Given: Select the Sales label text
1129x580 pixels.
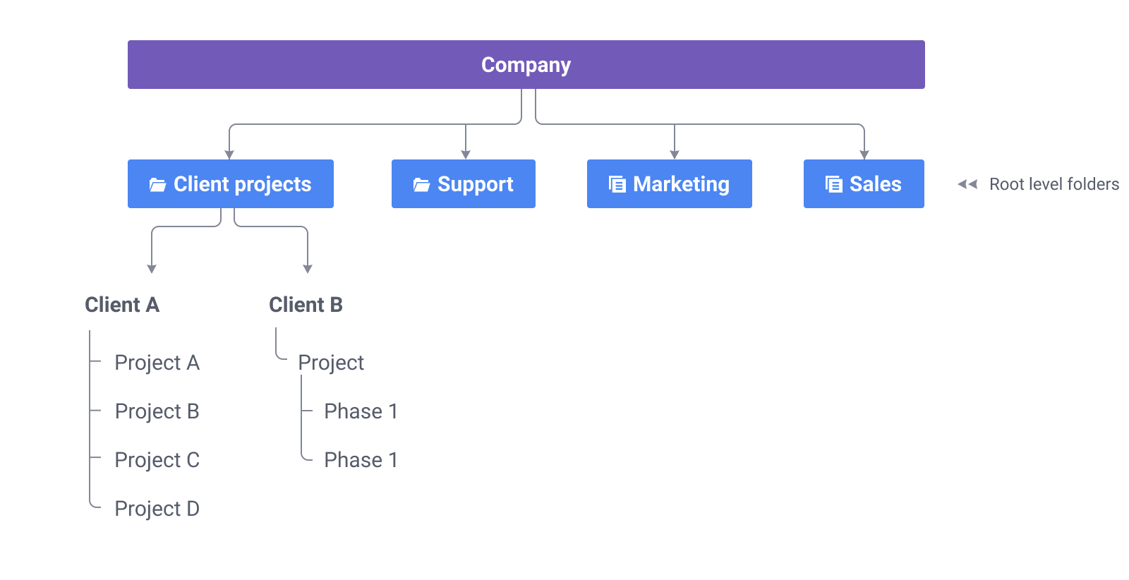Looking at the screenshot, I should 875,184.
